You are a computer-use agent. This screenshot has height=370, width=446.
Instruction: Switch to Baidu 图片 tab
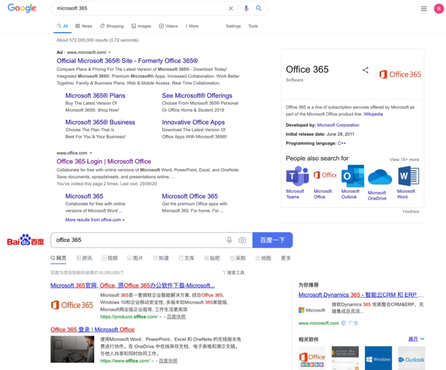click(x=135, y=258)
